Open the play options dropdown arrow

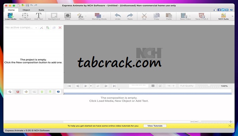pyautogui.click(x=91, y=86)
